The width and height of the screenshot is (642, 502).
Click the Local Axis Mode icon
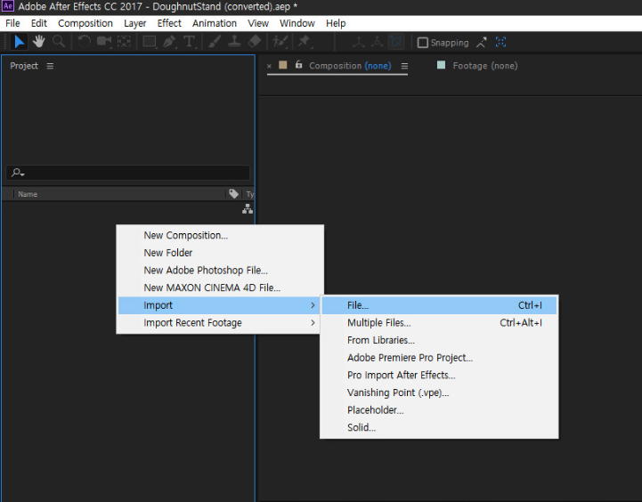[x=359, y=42]
